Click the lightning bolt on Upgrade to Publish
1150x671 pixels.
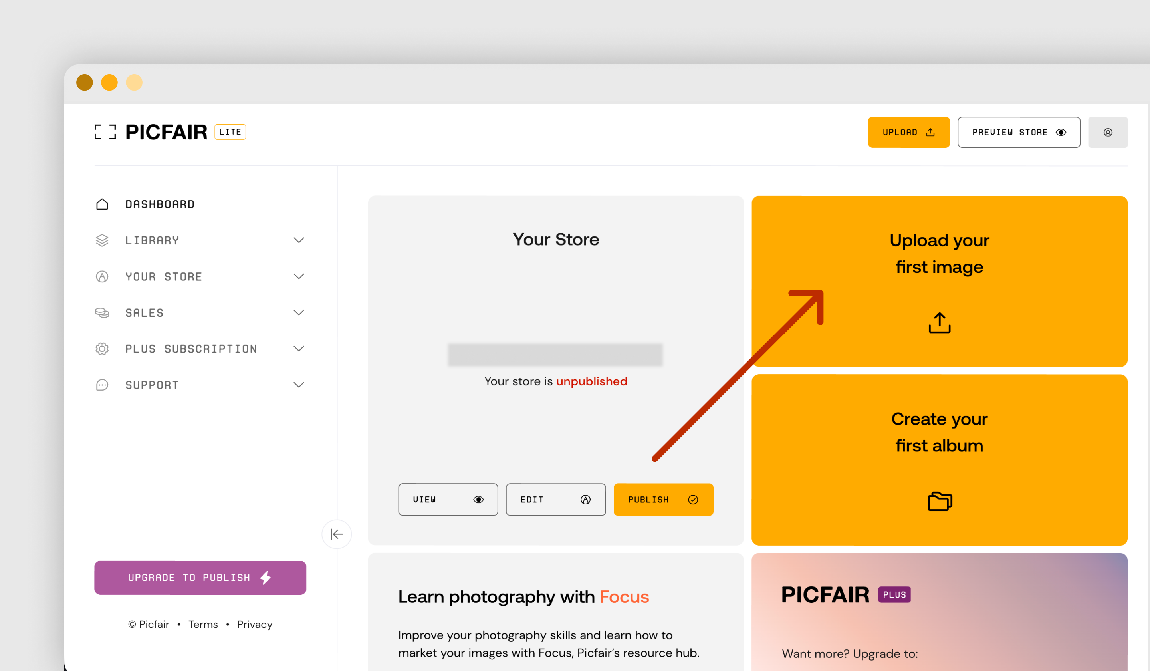pos(266,578)
